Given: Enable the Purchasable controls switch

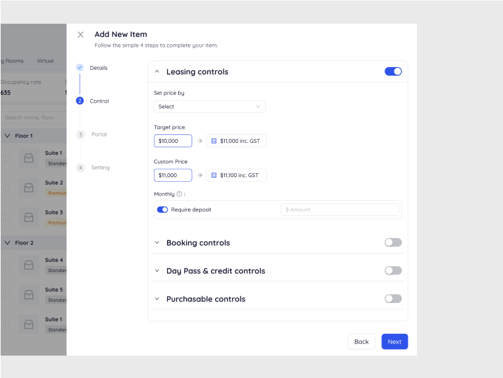Looking at the screenshot, I should coord(393,299).
